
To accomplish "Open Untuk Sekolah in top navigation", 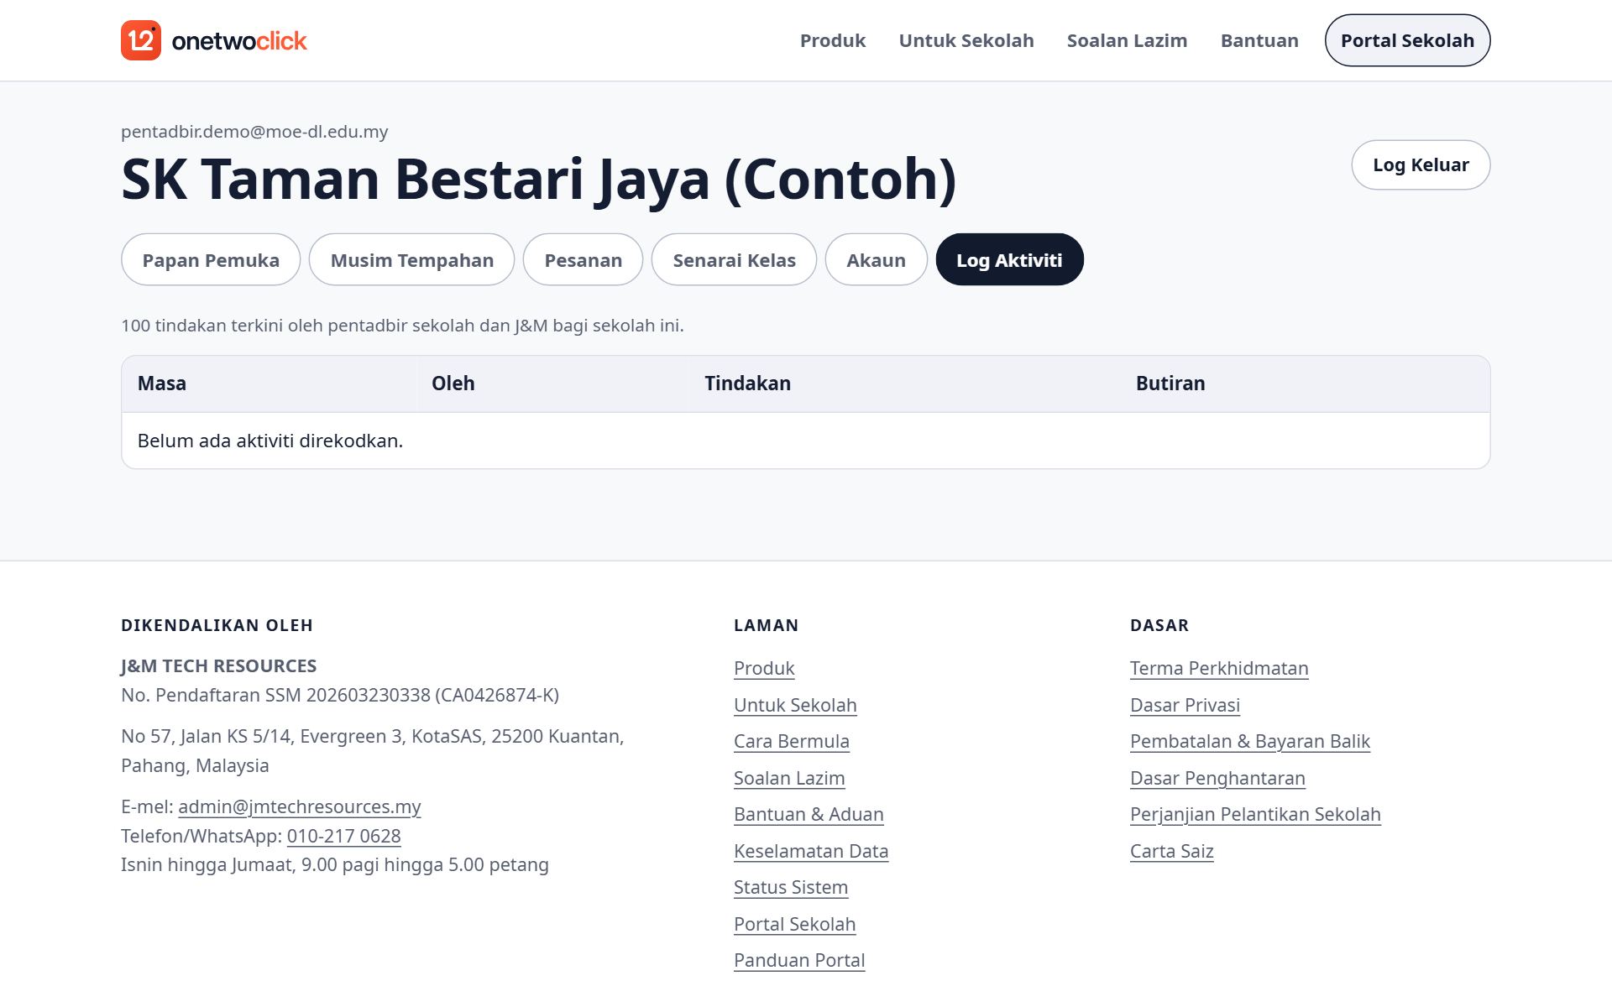I will pyautogui.click(x=966, y=40).
